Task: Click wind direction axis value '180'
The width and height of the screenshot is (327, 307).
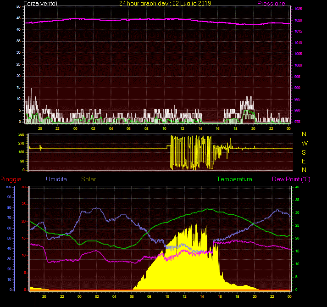Action: pos(21,152)
